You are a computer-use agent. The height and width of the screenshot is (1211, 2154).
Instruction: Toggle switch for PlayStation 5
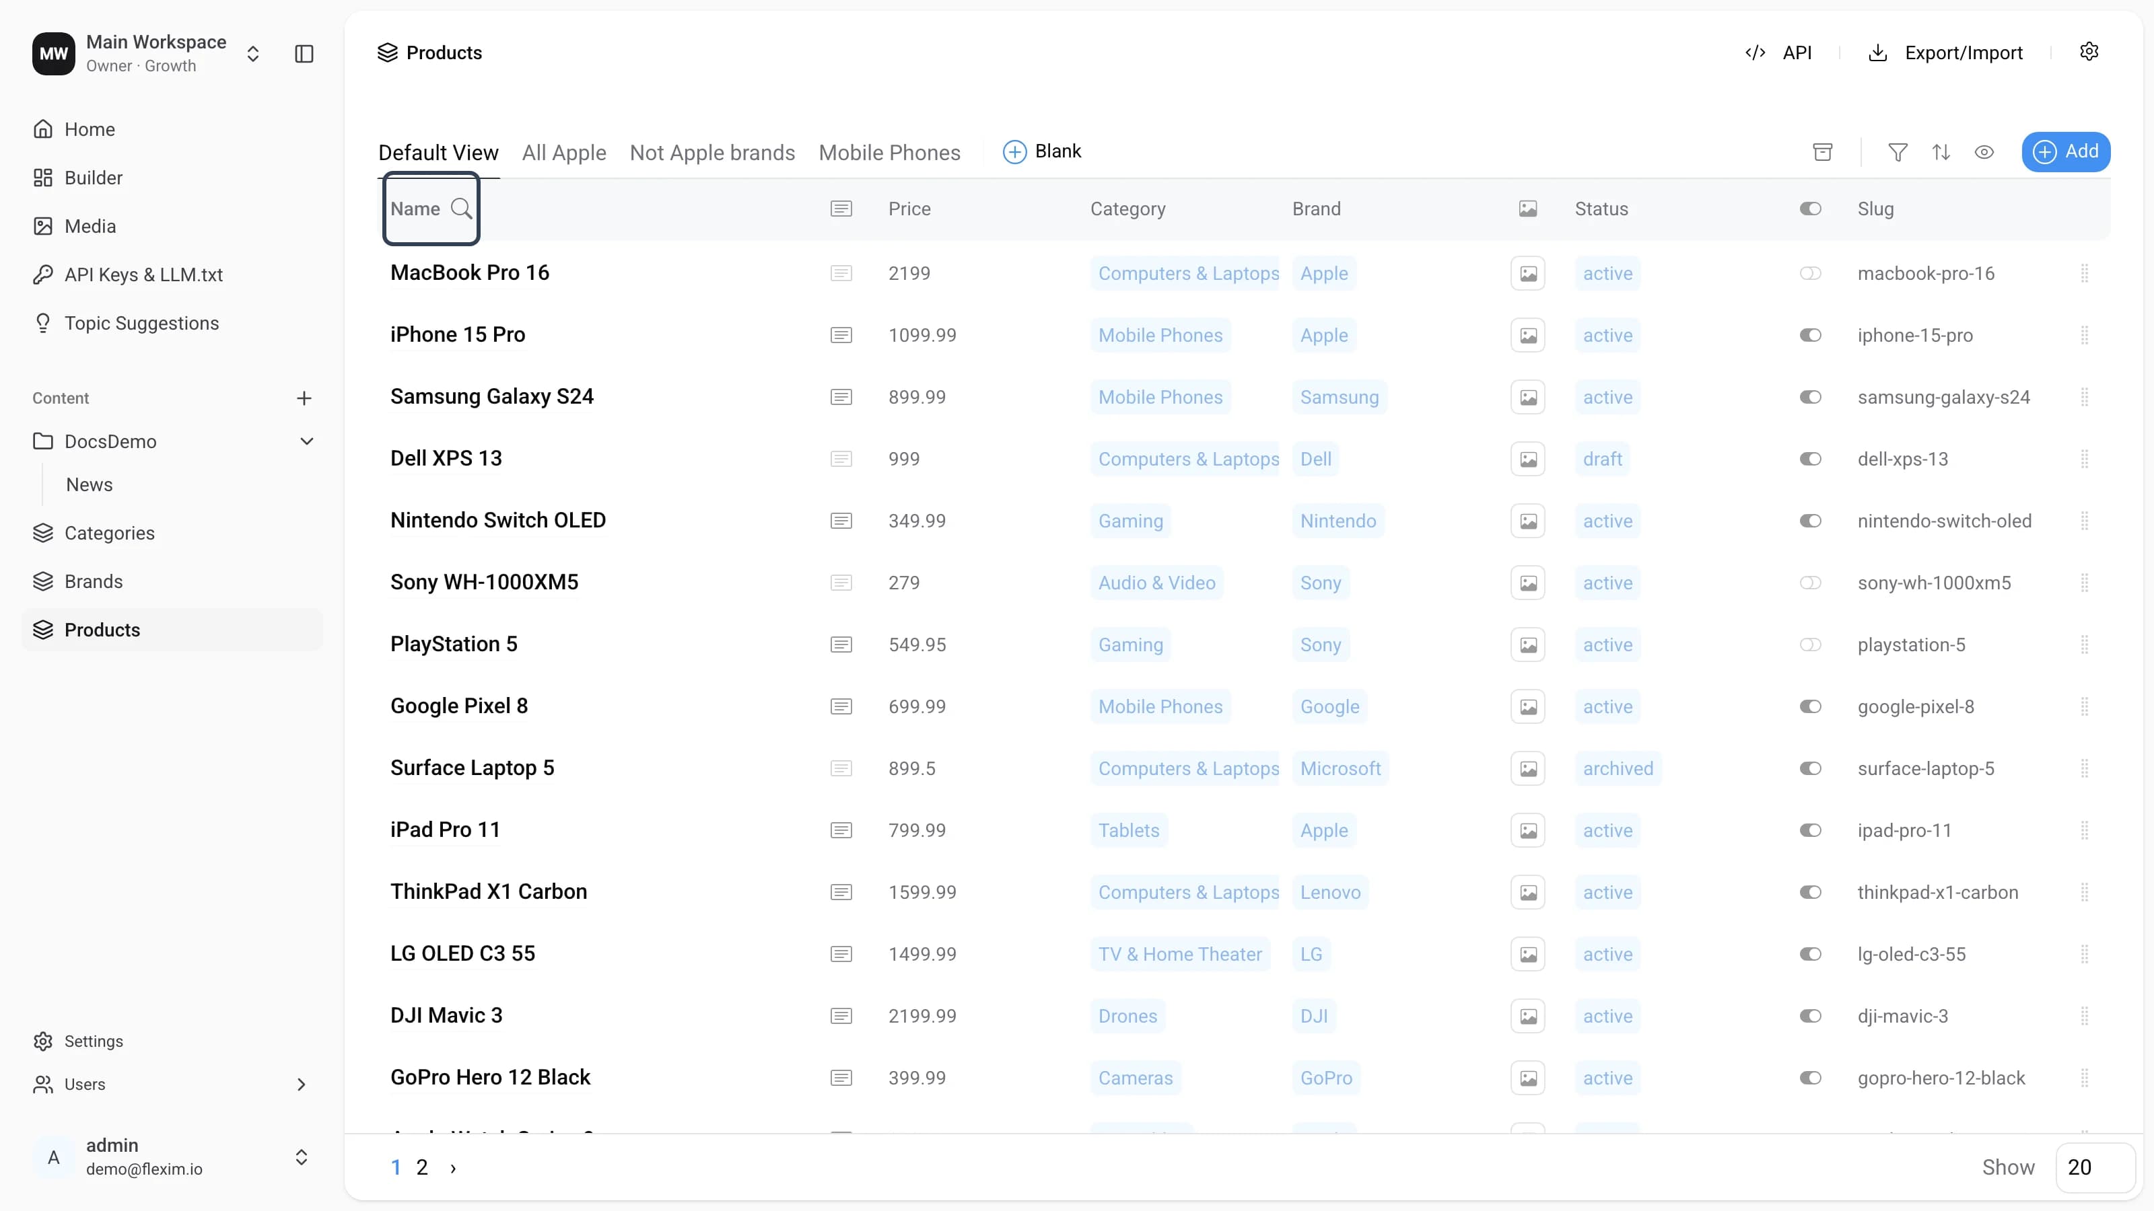pos(1810,645)
